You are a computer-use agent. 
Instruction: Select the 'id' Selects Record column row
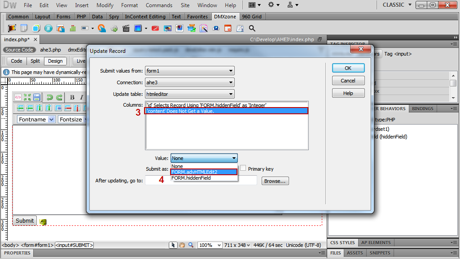(227, 105)
